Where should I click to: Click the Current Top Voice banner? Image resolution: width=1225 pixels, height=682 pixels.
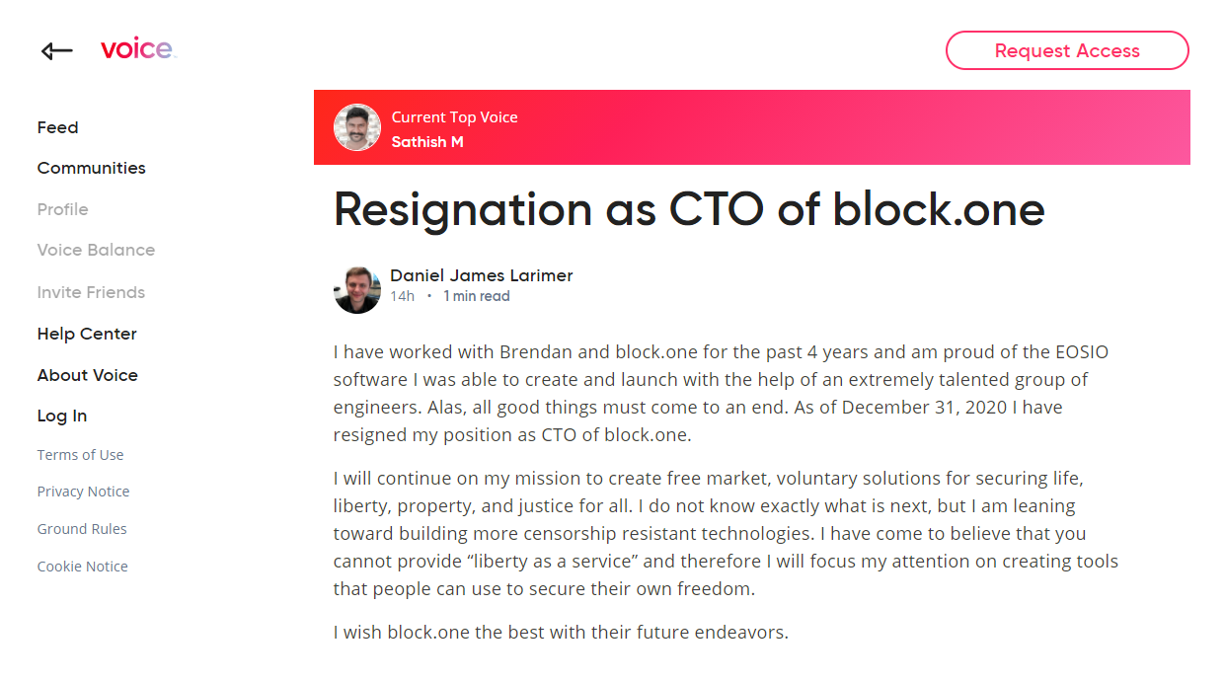click(x=790, y=127)
